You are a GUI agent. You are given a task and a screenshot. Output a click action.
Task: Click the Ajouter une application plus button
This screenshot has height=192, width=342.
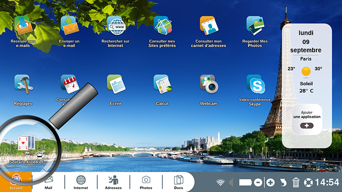click(x=307, y=126)
